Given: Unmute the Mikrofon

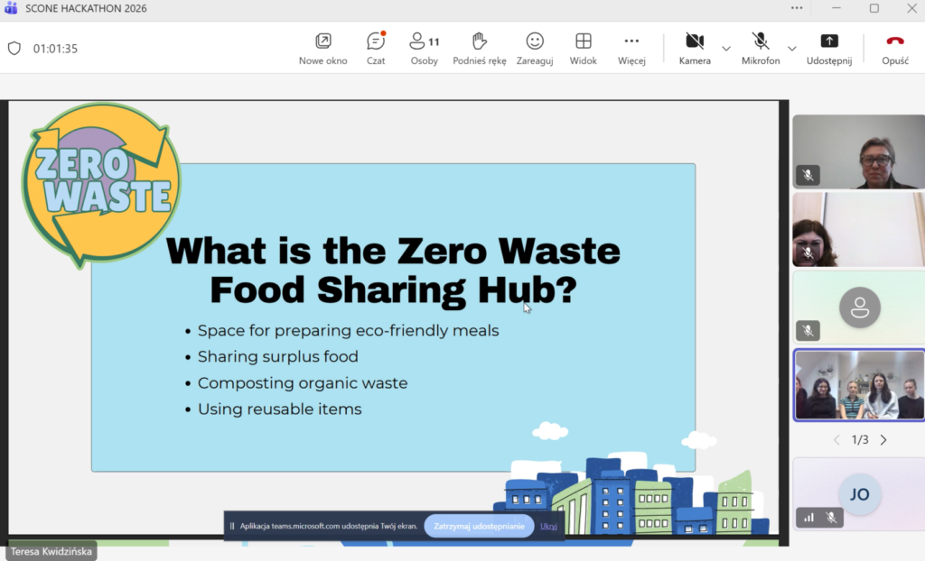Looking at the screenshot, I should (761, 48).
